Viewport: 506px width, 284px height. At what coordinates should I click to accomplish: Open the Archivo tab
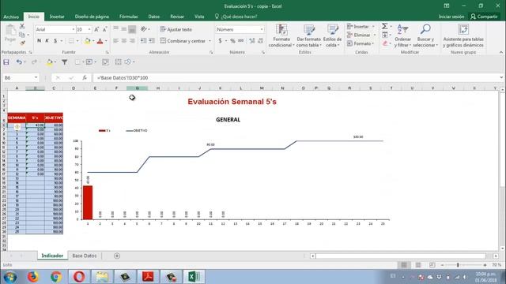pyautogui.click(x=11, y=17)
